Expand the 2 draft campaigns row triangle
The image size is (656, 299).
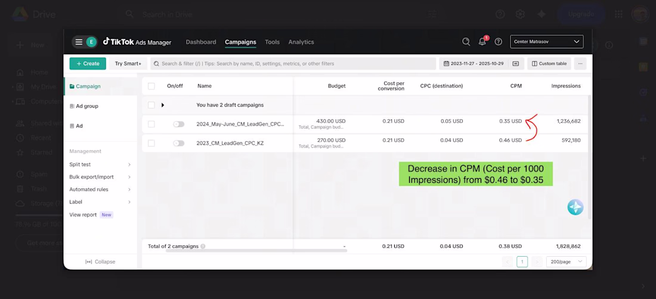coord(163,105)
